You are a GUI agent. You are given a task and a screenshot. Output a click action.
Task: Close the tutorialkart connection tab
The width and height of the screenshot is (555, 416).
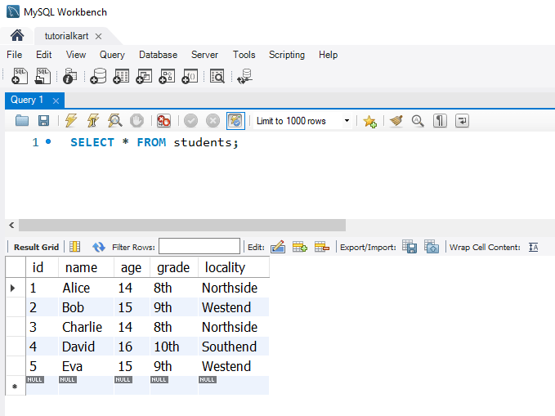click(x=98, y=37)
